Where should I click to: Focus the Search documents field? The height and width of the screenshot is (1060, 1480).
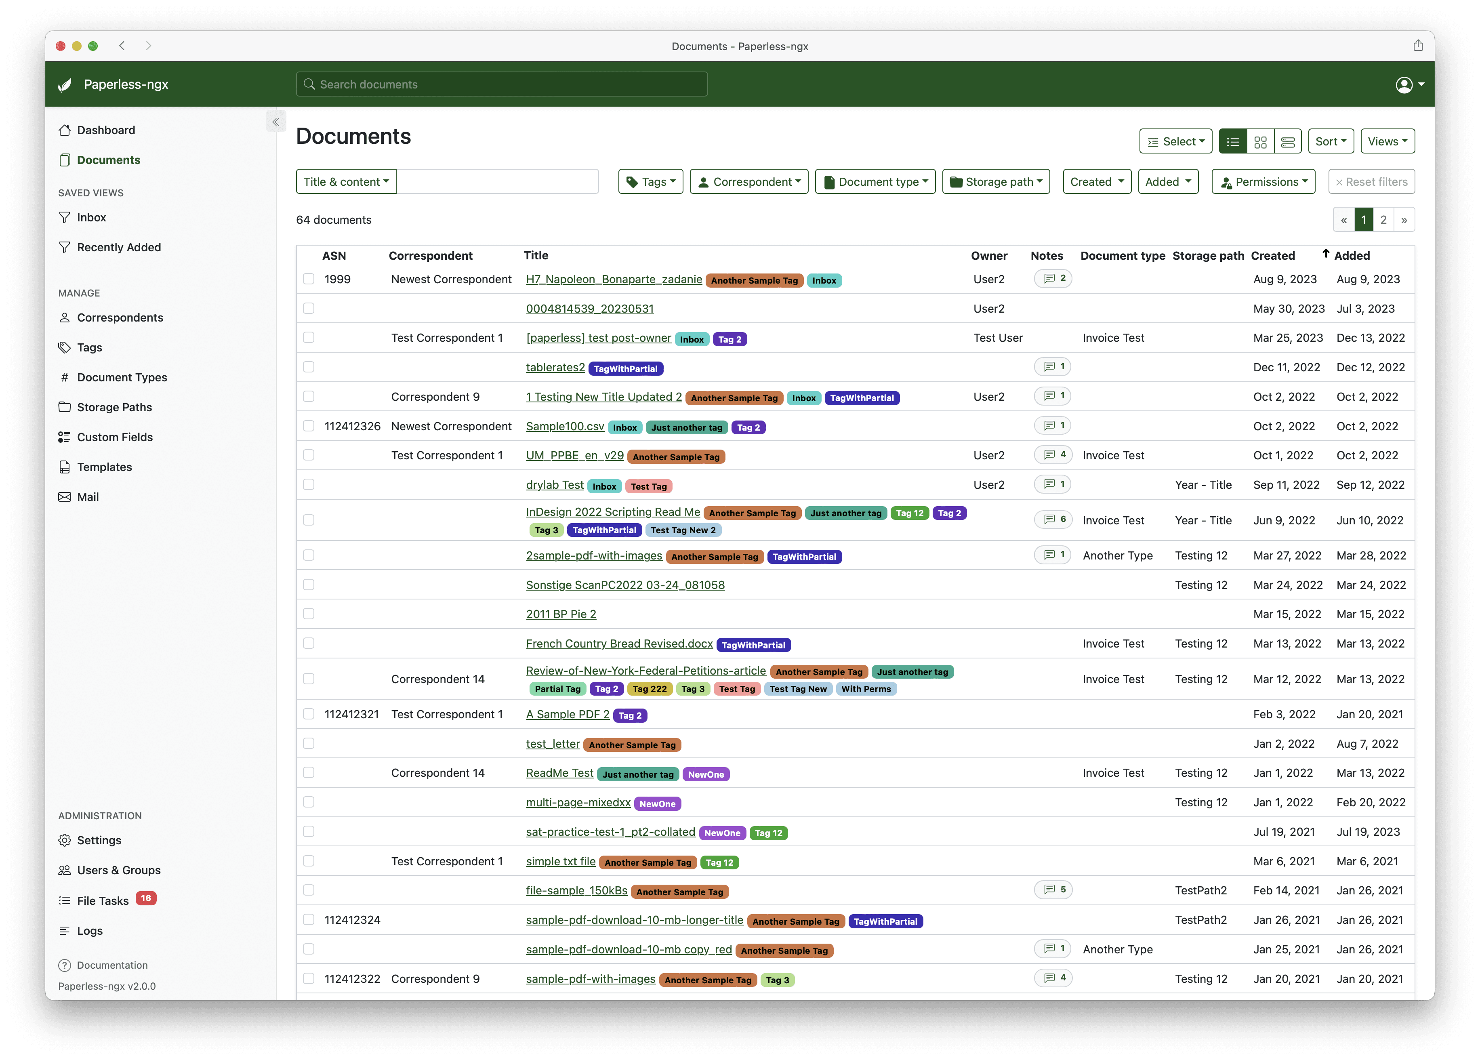pos(502,85)
